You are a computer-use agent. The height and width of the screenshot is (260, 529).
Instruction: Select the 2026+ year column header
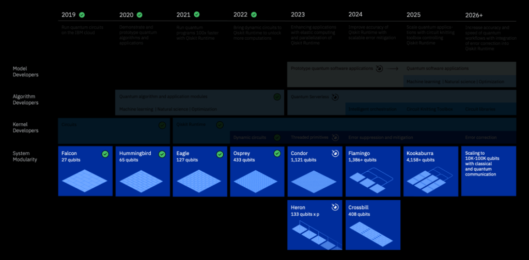coord(475,14)
